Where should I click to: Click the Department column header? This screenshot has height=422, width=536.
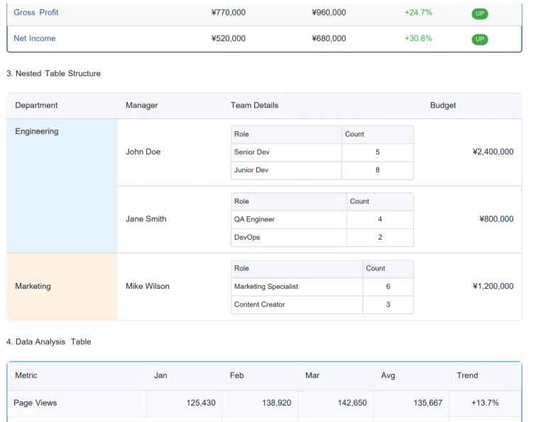[36, 106]
